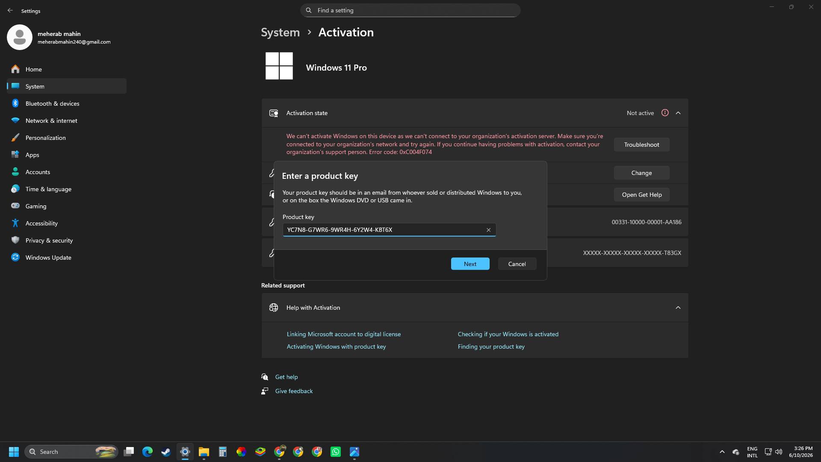Open Activating Windows with product key link

336,346
